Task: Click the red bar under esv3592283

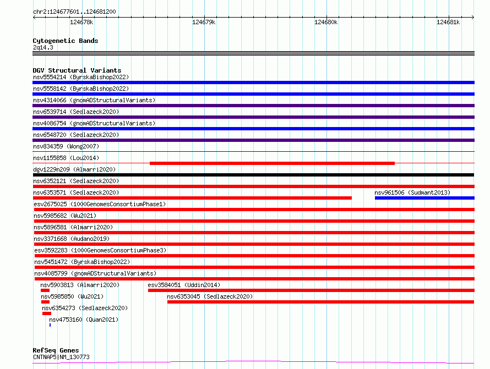Action: tap(254, 256)
